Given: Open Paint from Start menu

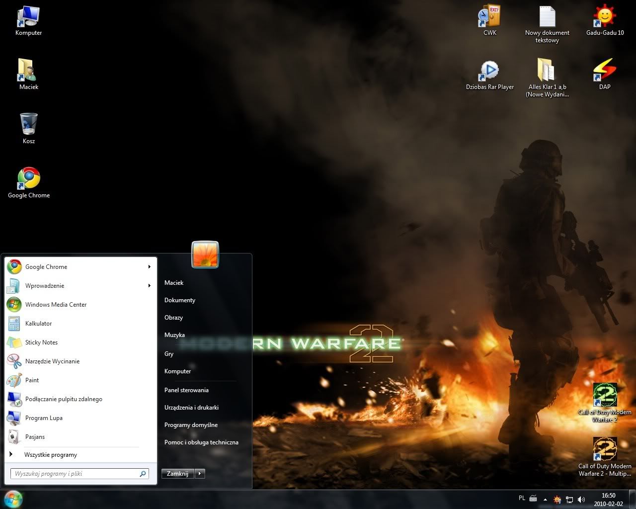Looking at the screenshot, I should tap(79, 380).
